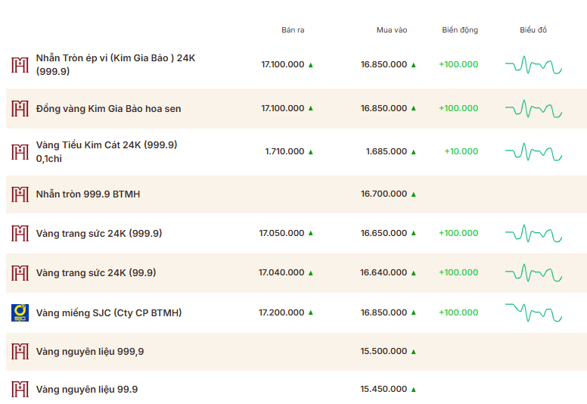This screenshot has width=587, height=404.
Task: Select the Mua vào column header
Action: click(x=392, y=30)
